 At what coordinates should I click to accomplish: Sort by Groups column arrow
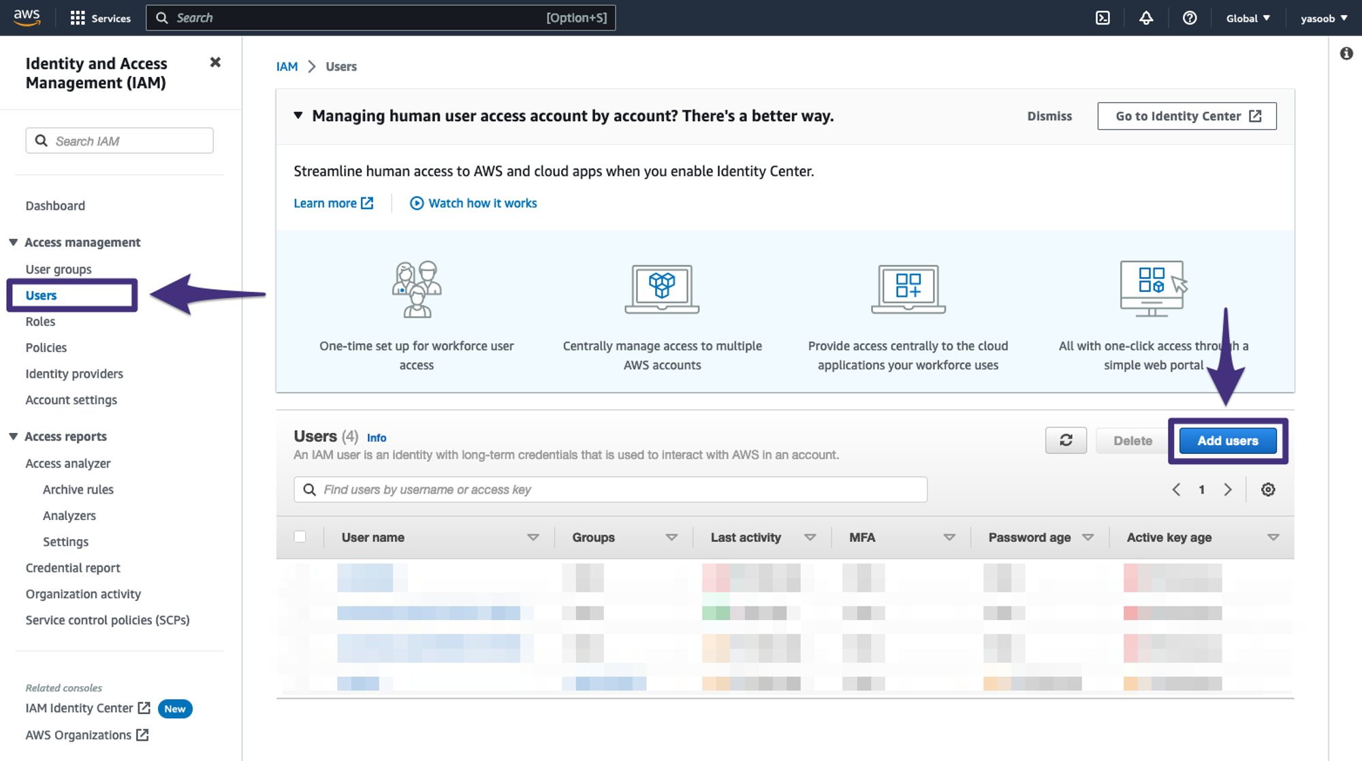tap(671, 538)
